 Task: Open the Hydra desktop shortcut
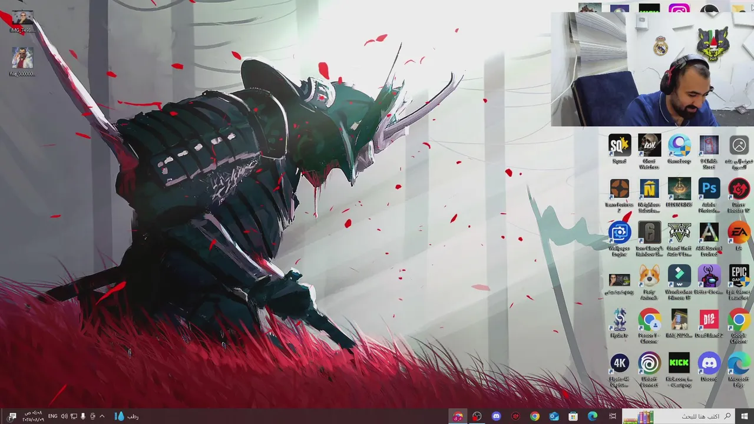coord(619,323)
